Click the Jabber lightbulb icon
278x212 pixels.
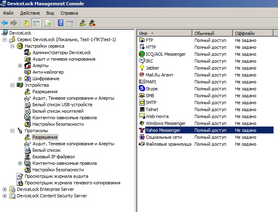coord(142,68)
